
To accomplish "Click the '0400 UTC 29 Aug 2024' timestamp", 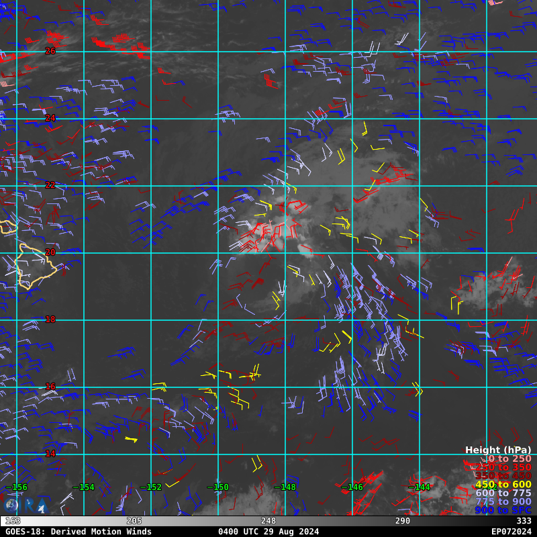I will pyautogui.click(x=268, y=532).
